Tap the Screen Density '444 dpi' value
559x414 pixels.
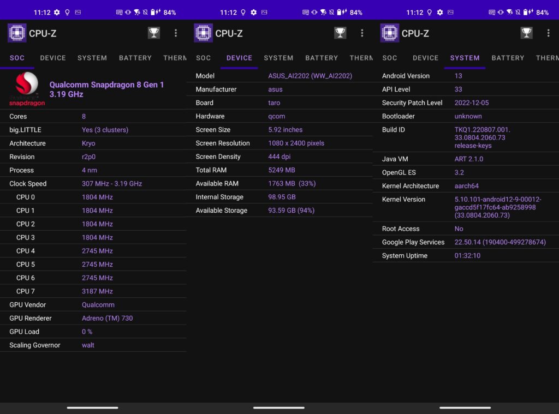[x=279, y=157]
